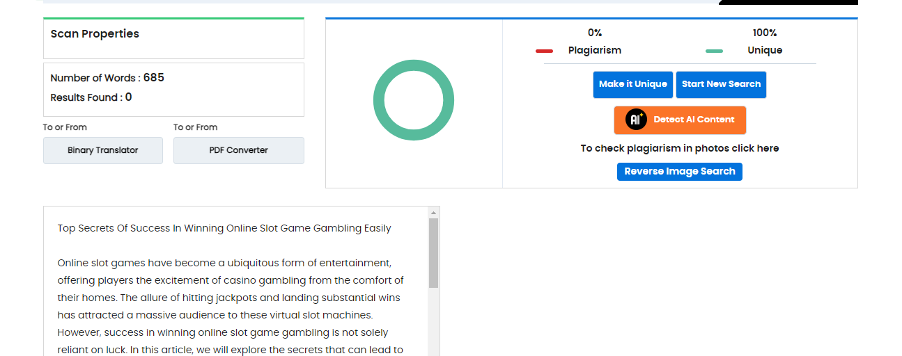Click the 'Unique' legend label
Image resolution: width=902 pixels, height=356 pixels.
pos(765,50)
